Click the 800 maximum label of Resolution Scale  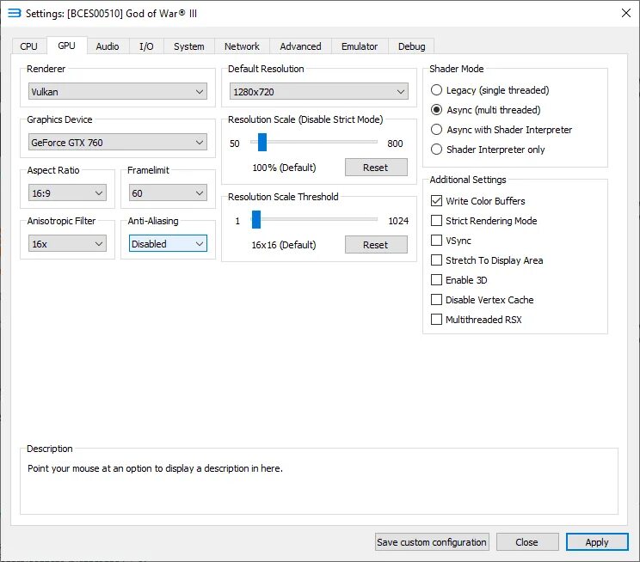[x=395, y=144]
